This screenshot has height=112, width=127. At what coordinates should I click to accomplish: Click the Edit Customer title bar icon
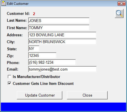pyautogui.click(x=3, y=3)
